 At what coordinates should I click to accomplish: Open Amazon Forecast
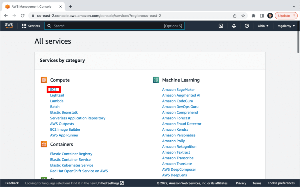(x=176, y=118)
